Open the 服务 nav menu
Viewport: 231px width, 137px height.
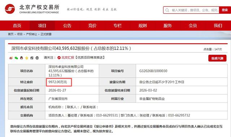(167, 26)
